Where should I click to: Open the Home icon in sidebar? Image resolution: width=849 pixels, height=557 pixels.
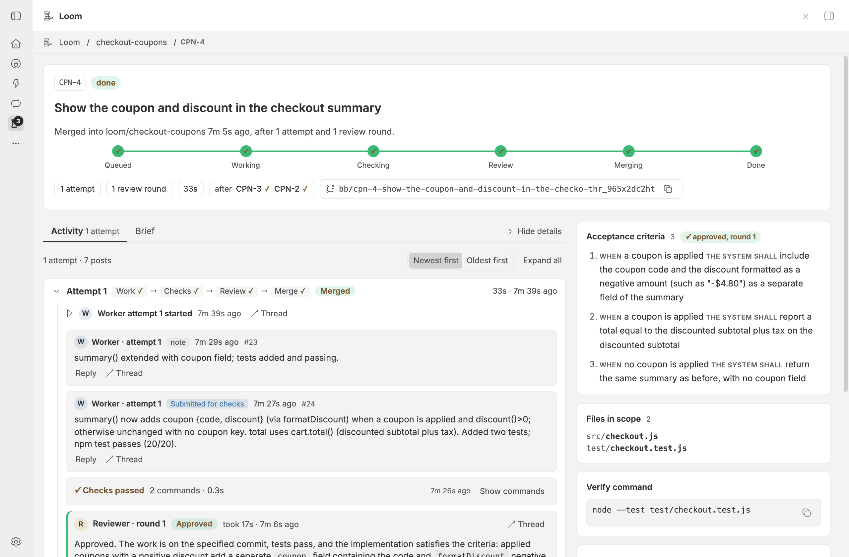[x=16, y=44]
